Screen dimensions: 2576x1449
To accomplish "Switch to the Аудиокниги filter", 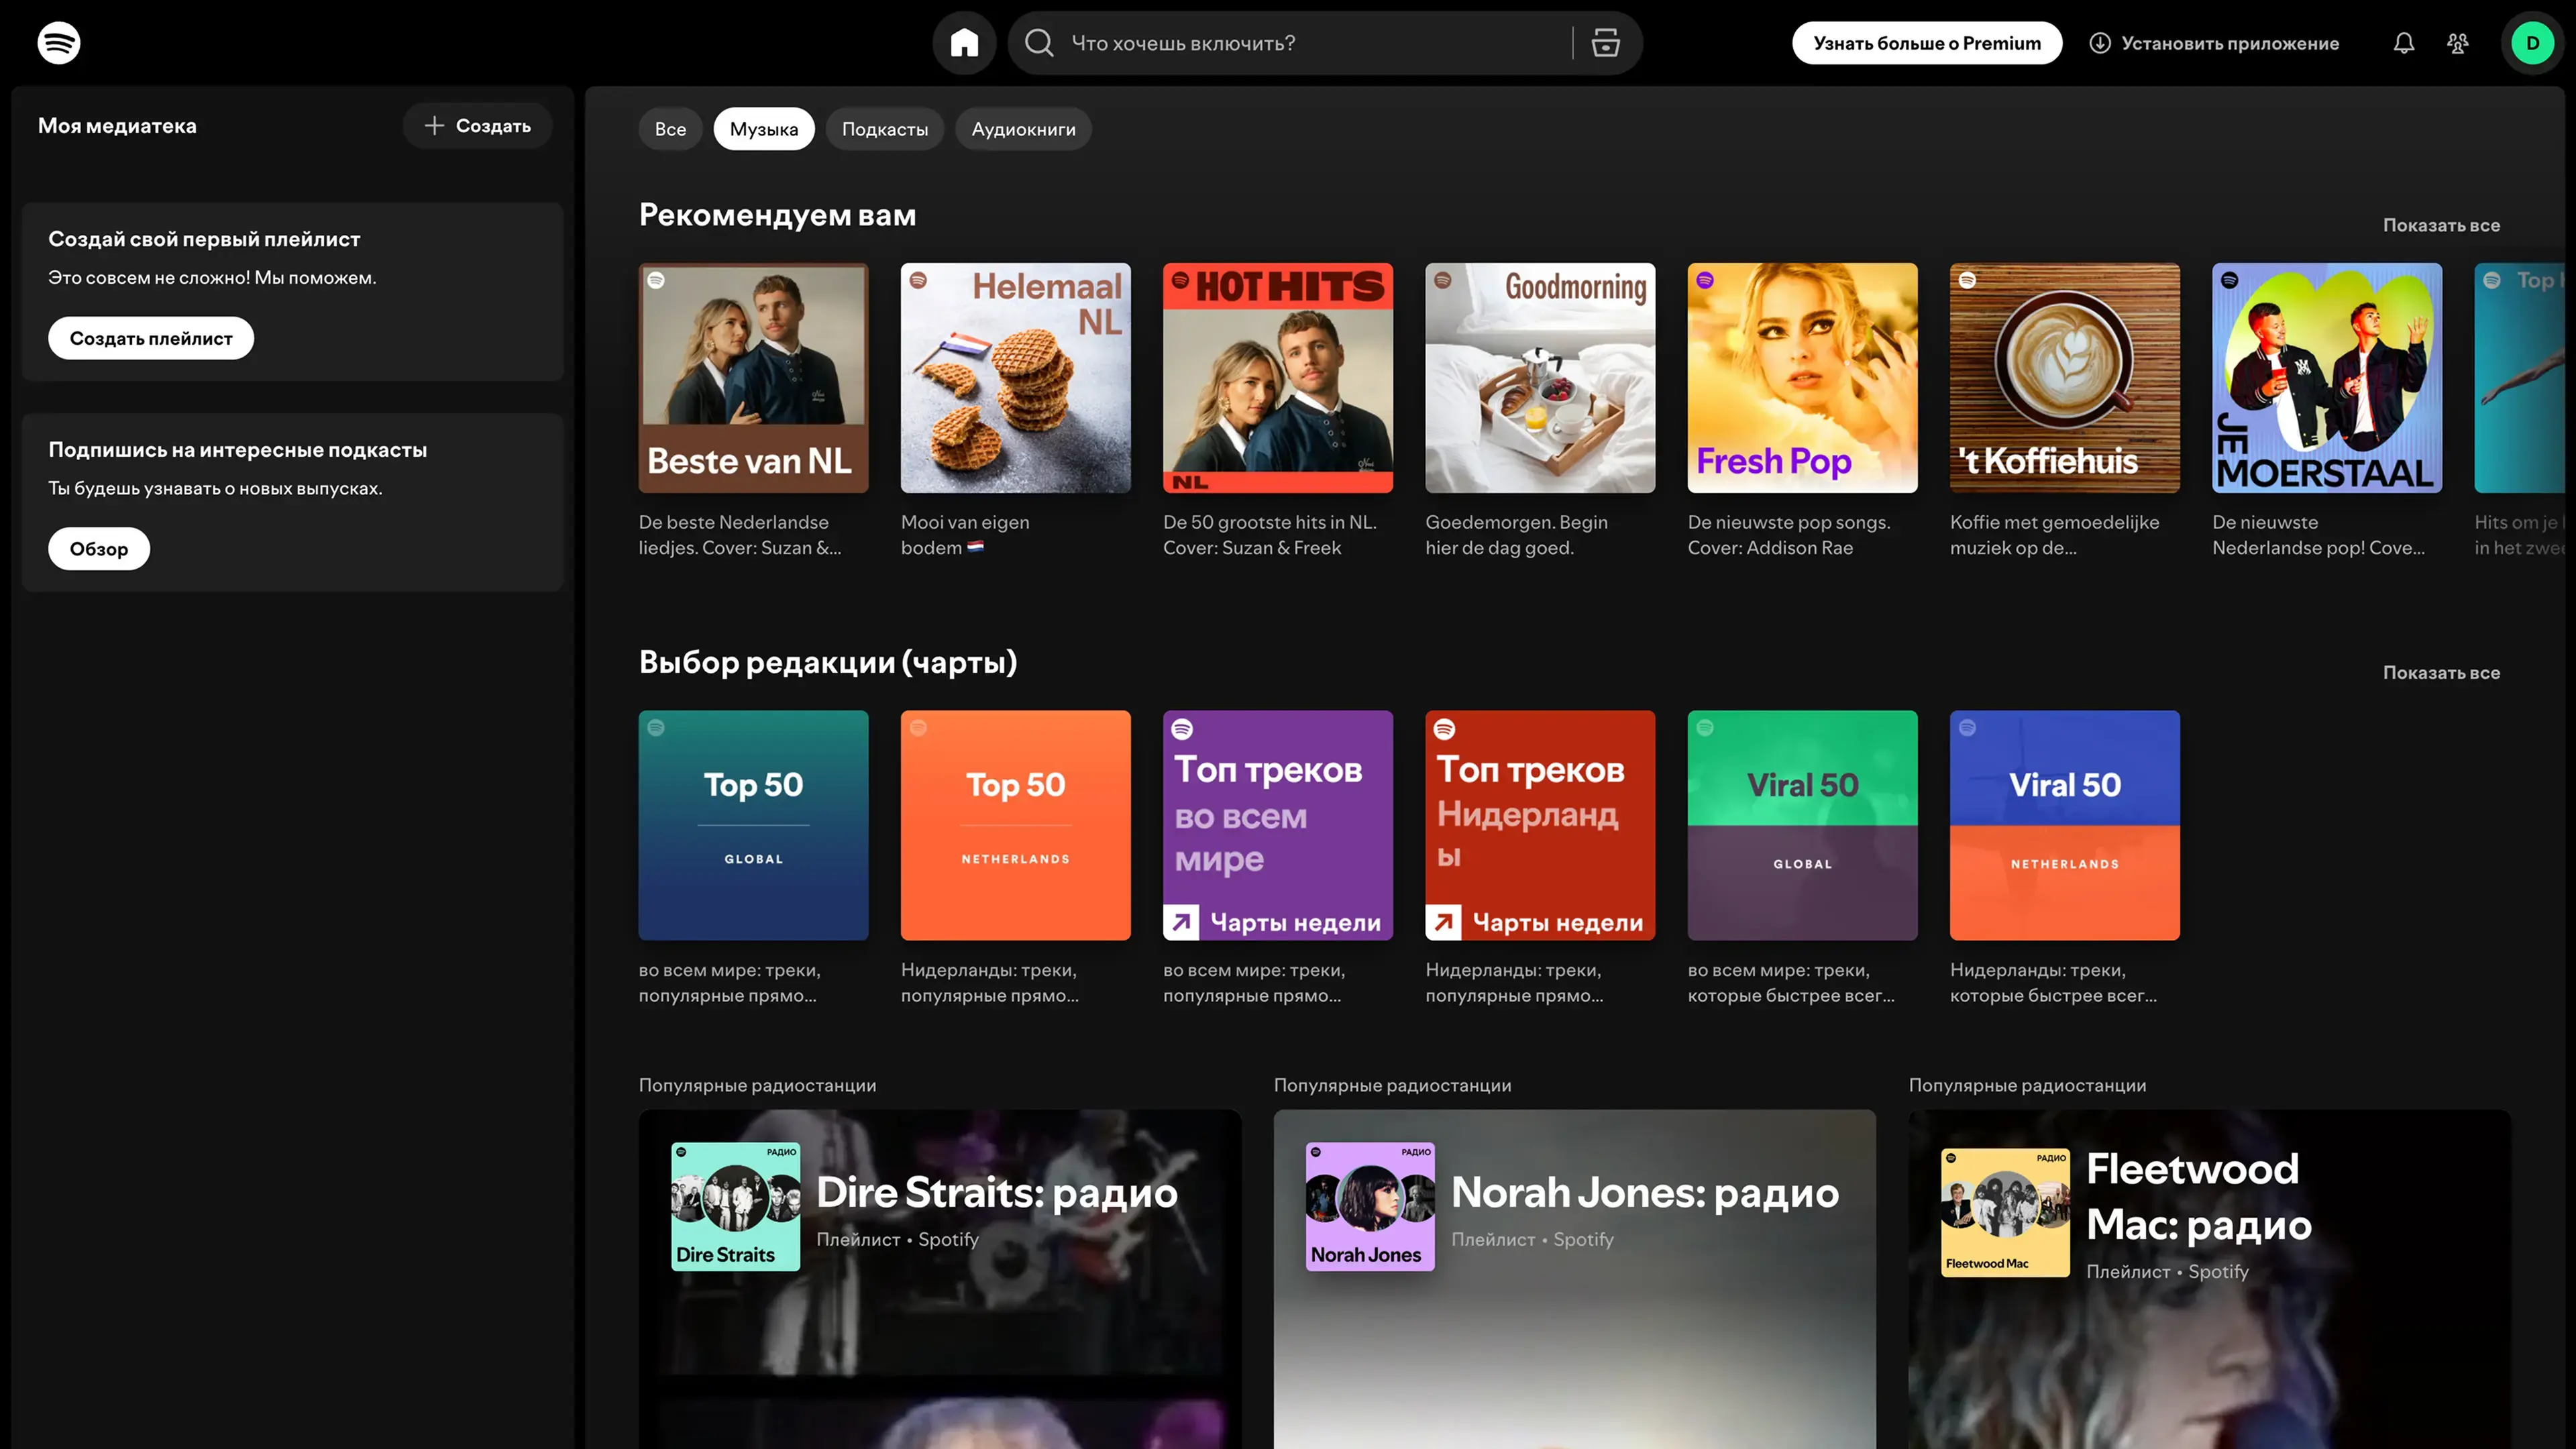I will point(1023,129).
